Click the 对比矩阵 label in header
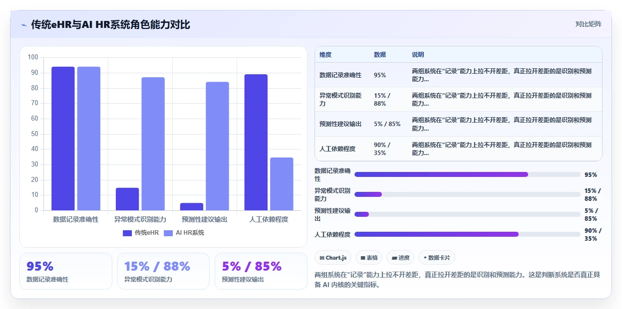The image size is (622, 309). [x=588, y=24]
